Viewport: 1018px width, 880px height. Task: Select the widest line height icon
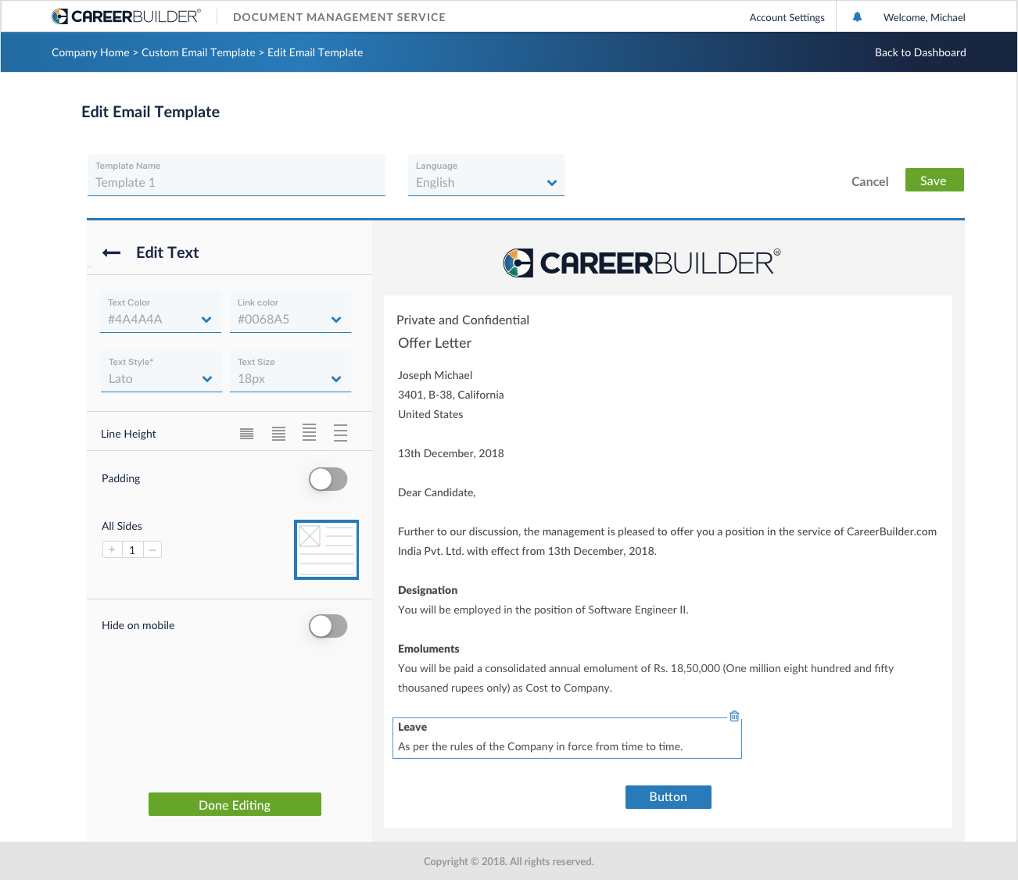pos(340,433)
